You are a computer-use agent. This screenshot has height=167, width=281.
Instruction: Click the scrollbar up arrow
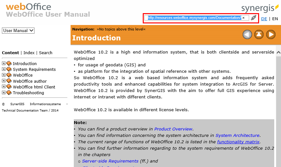[278, 52]
